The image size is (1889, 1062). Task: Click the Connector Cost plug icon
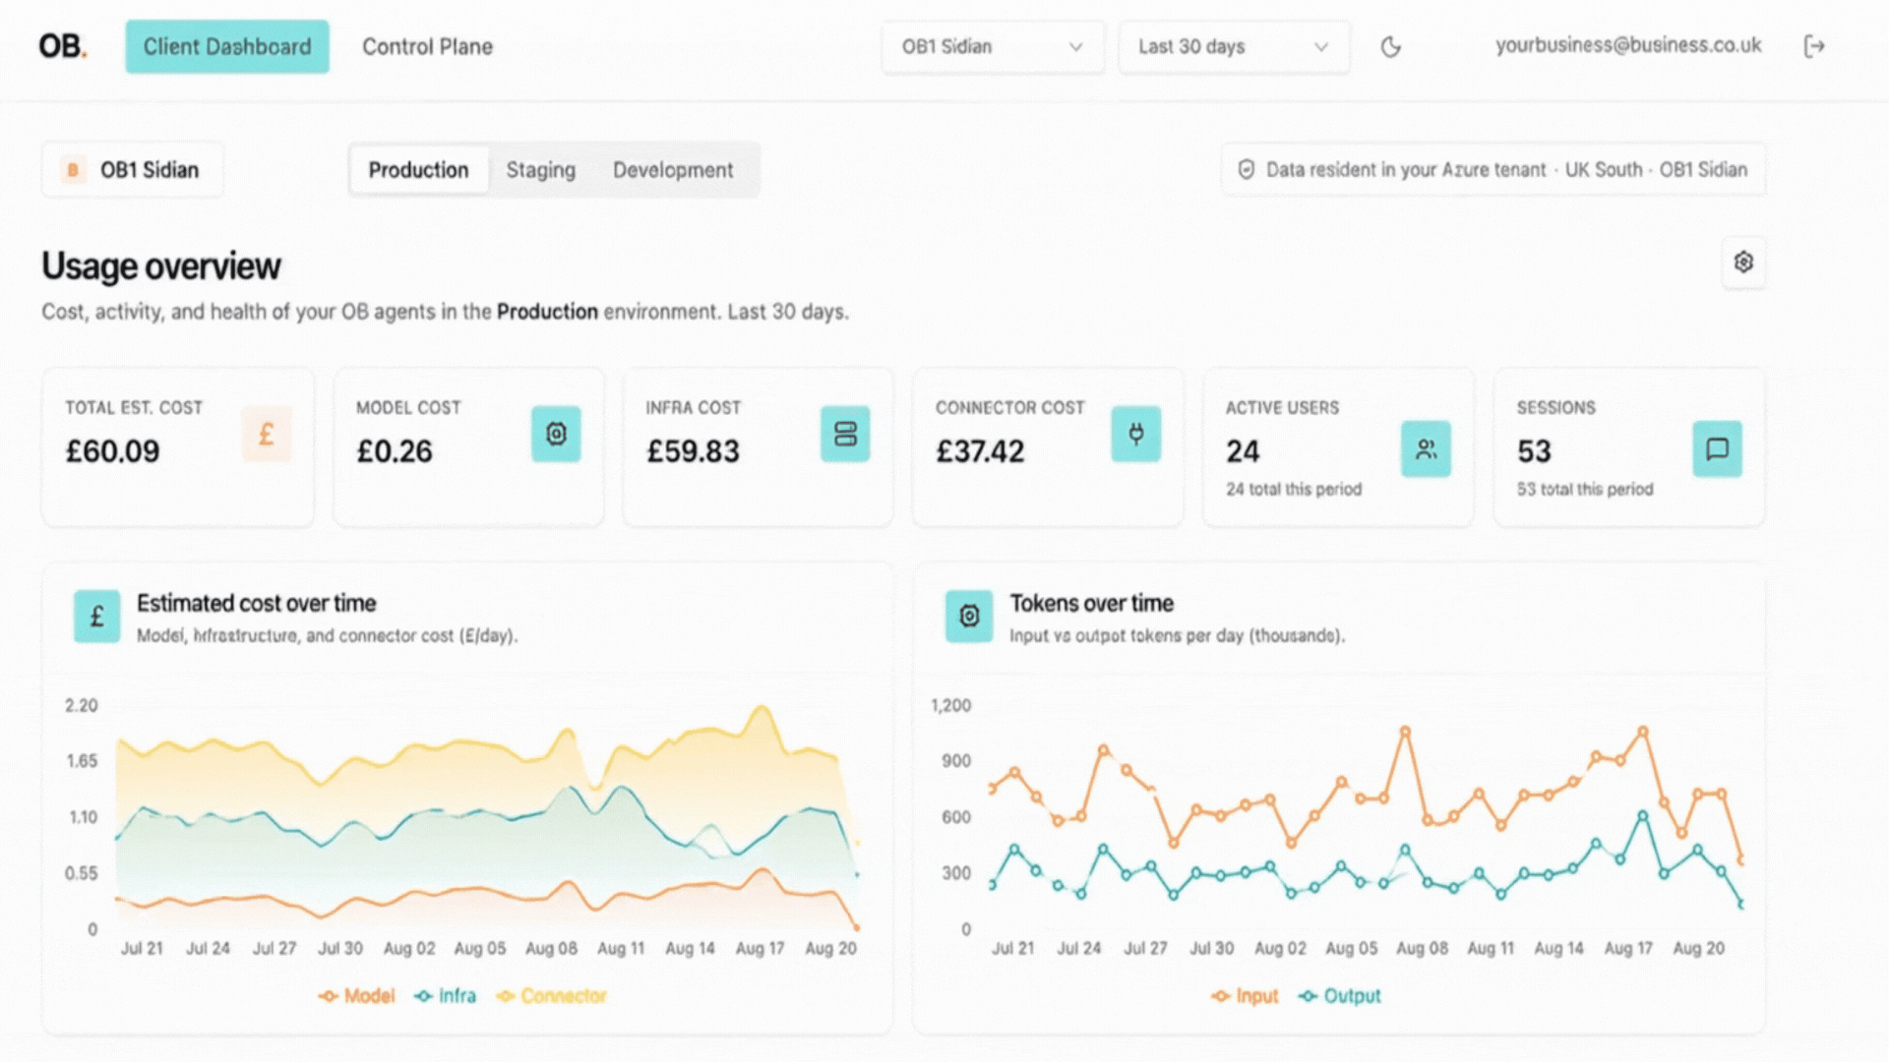coord(1136,434)
